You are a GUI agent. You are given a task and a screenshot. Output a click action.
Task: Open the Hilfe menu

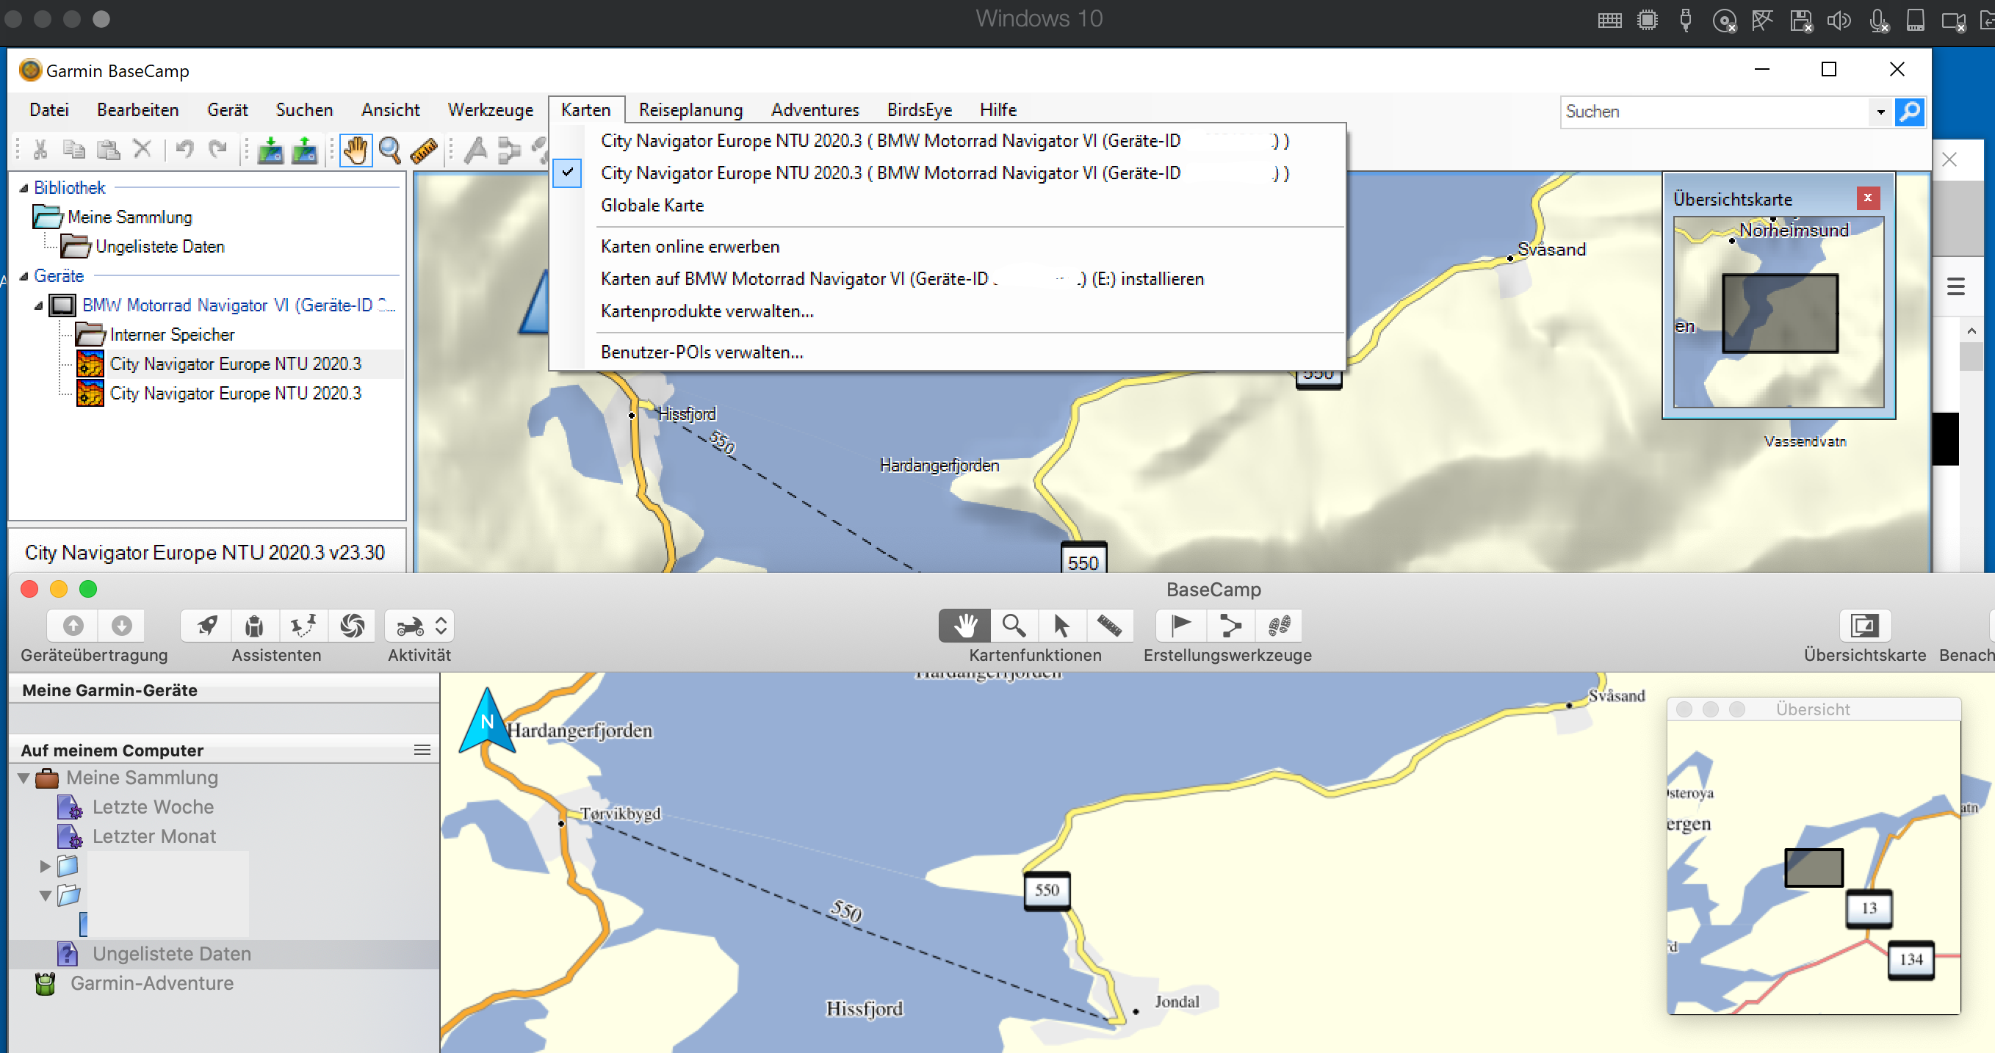coord(998,110)
